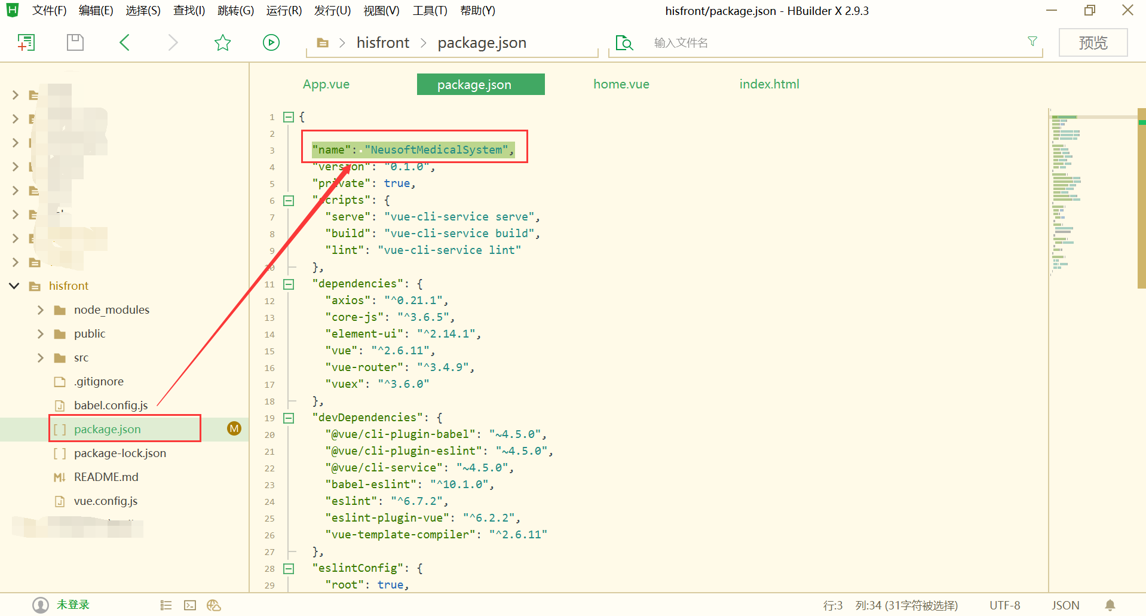The image size is (1146, 616).
Task: Fold the eslintConfig block at line 28
Action: (289, 569)
